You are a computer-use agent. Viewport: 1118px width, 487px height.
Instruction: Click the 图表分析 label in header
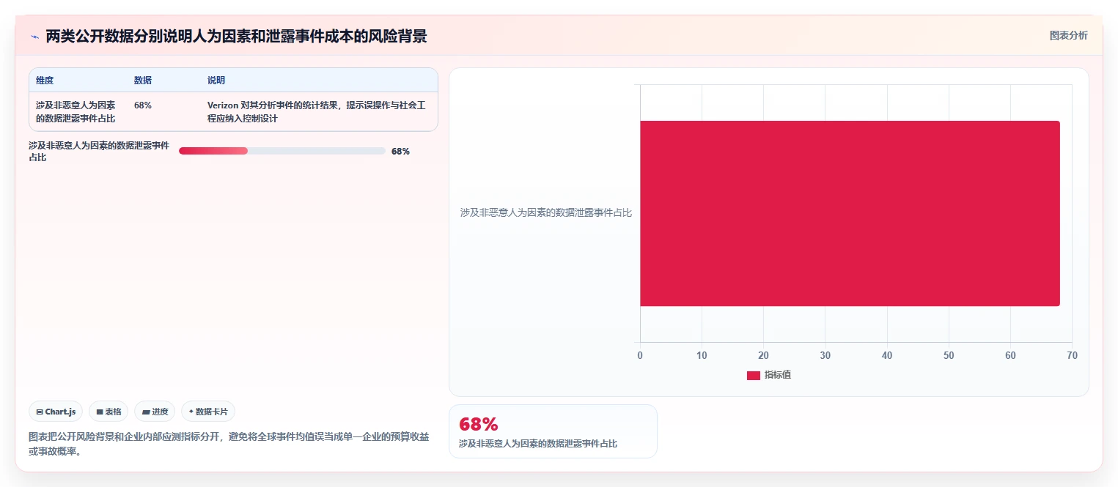point(1068,35)
